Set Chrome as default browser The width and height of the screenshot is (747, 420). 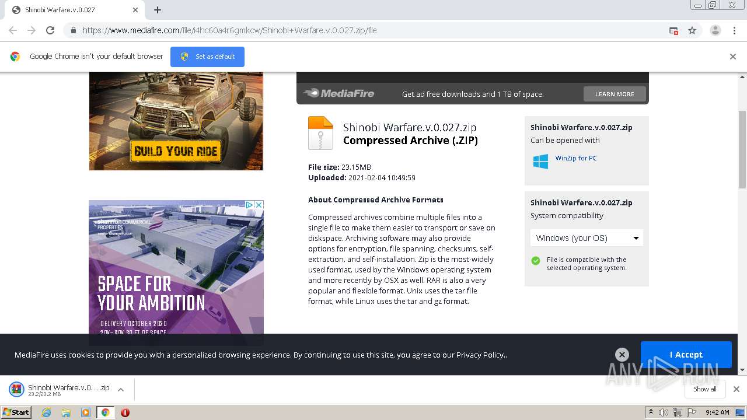207,57
